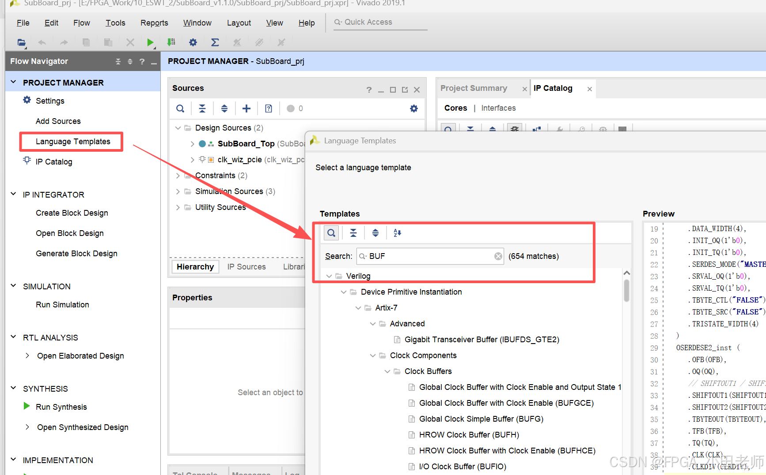Click Run Synthesis
This screenshot has height=475, width=766.
pyautogui.click(x=61, y=407)
